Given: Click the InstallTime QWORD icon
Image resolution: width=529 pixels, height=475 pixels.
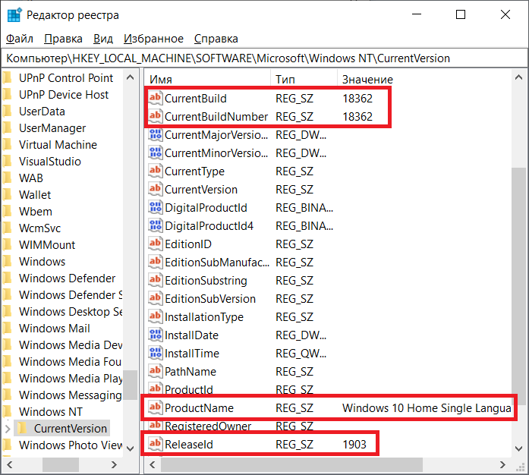Looking at the screenshot, I should click(155, 353).
